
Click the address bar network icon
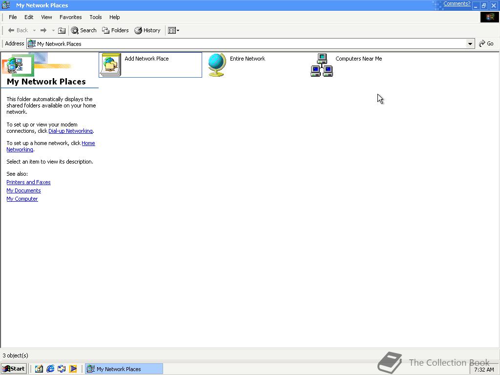pyautogui.click(x=32, y=43)
